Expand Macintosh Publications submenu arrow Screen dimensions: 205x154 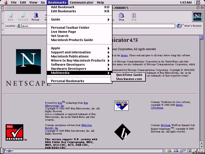(108, 56)
